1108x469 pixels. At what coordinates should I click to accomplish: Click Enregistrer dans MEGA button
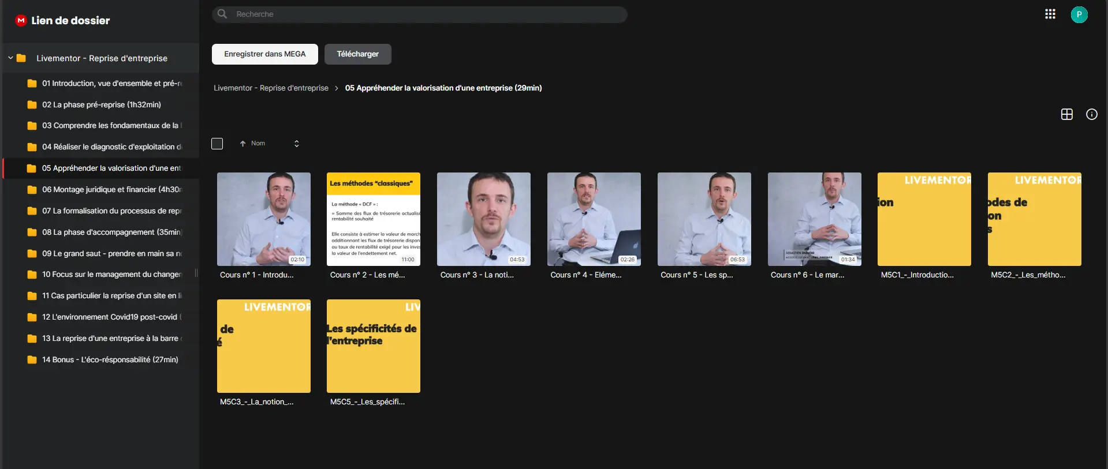tap(265, 54)
